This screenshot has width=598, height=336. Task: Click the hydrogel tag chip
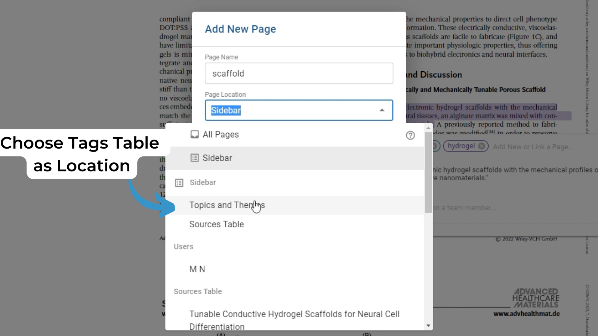click(x=466, y=146)
